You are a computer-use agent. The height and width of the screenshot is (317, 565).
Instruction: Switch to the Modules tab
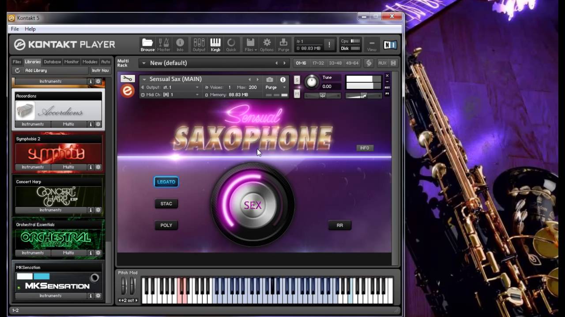(x=90, y=62)
